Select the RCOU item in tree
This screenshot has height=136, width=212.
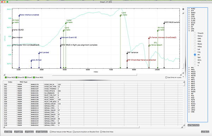pos(193,104)
